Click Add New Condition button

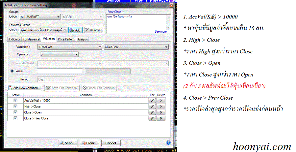pyautogui.click(x=25, y=88)
